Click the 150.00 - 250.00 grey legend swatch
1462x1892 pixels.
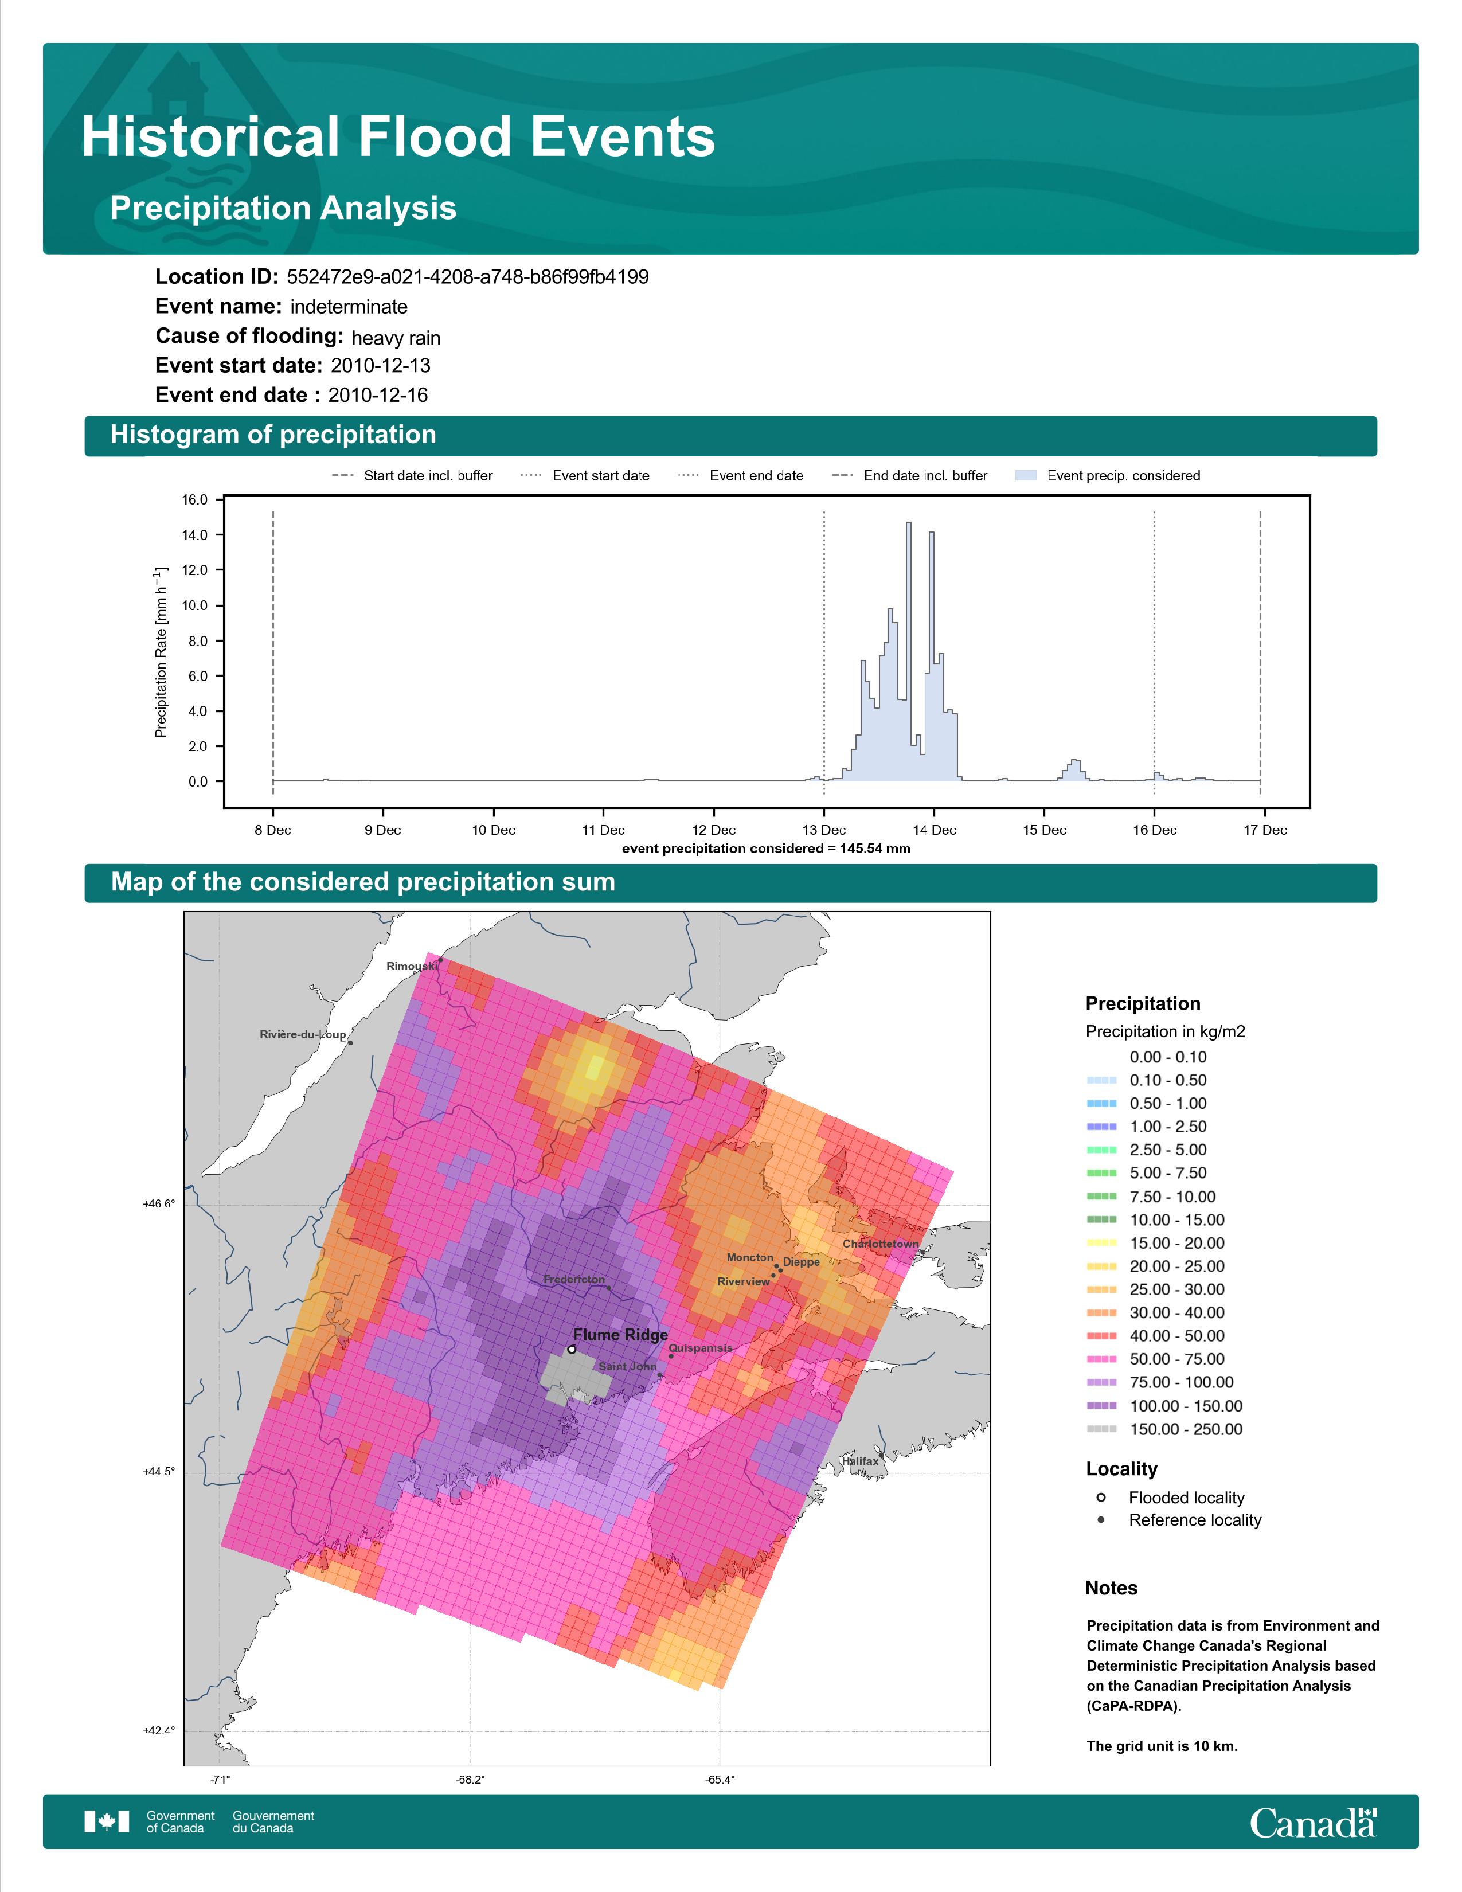pos(1101,1429)
